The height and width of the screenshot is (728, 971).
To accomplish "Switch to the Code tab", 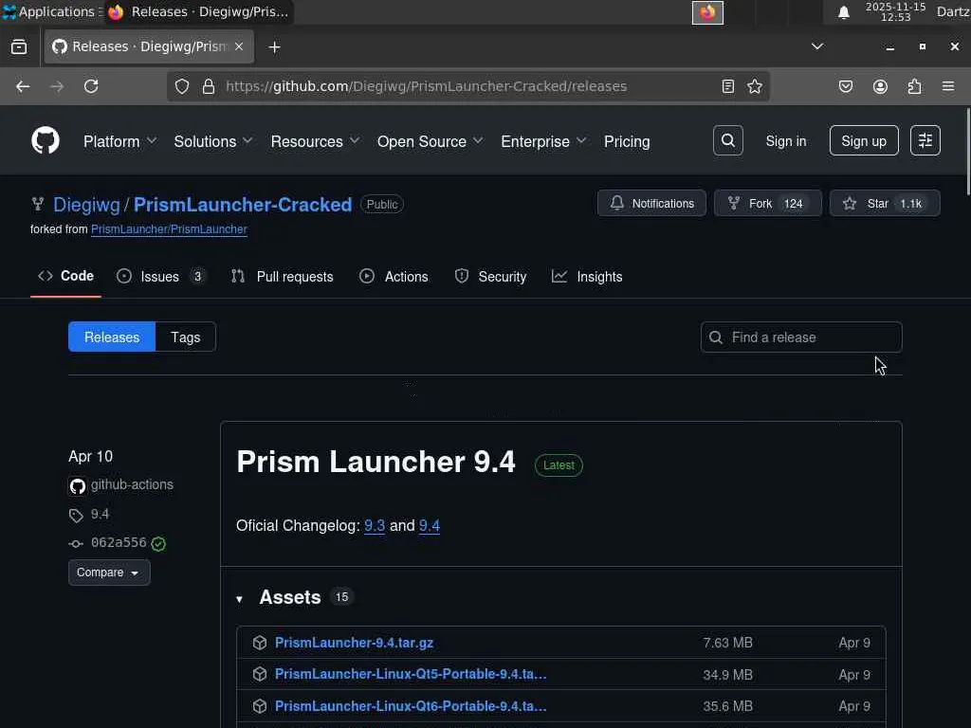I will click(x=65, y=276).
